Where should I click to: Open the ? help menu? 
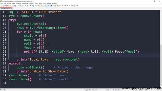pos(58,3)
